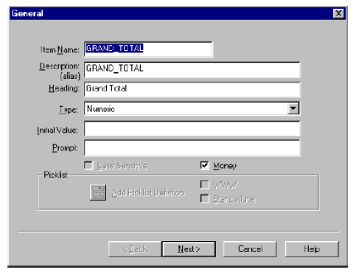The image size is (353, 272).
Task: Click the disabled Back button
Action: (135, 249)
